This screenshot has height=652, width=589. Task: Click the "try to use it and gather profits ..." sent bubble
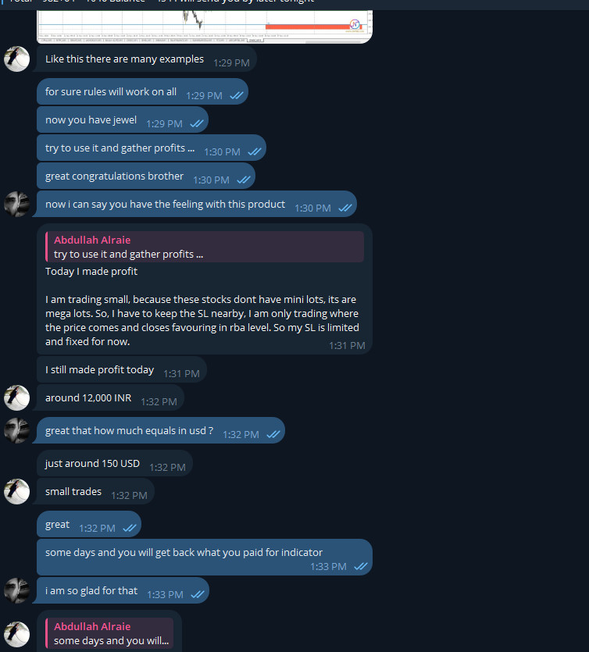[x=120, y=148]
